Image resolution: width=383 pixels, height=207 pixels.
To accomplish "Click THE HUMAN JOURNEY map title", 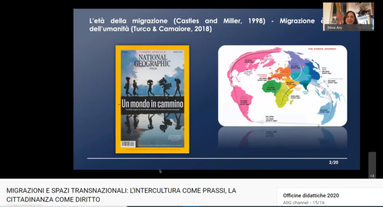I will pyautogui.click(x=322, y=49).
